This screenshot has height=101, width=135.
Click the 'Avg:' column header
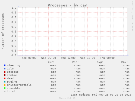(x=100, y=62)
